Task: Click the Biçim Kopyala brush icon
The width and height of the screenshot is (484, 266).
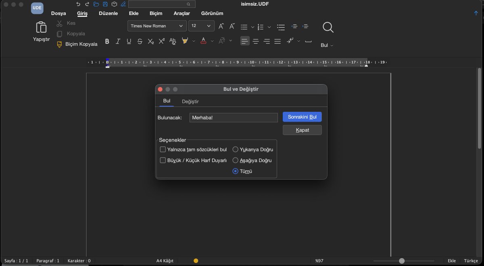Action: (x=60, y=44)
